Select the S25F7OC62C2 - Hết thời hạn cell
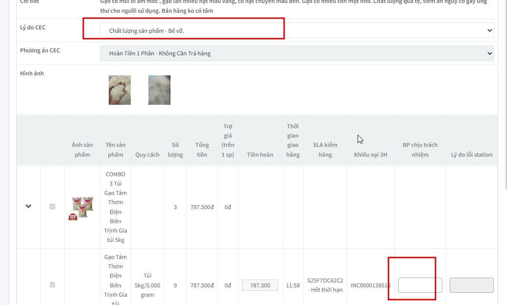Viewport: 507px width, 305px height. point(325,285)
